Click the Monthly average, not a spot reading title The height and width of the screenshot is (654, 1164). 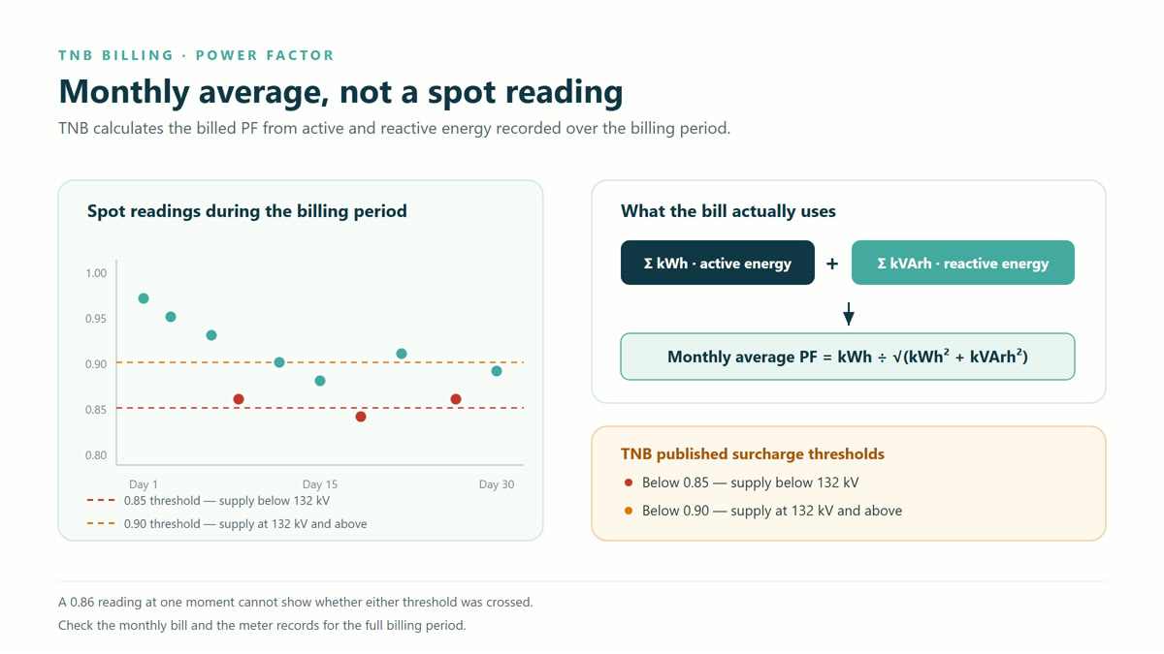click(340, 92)
